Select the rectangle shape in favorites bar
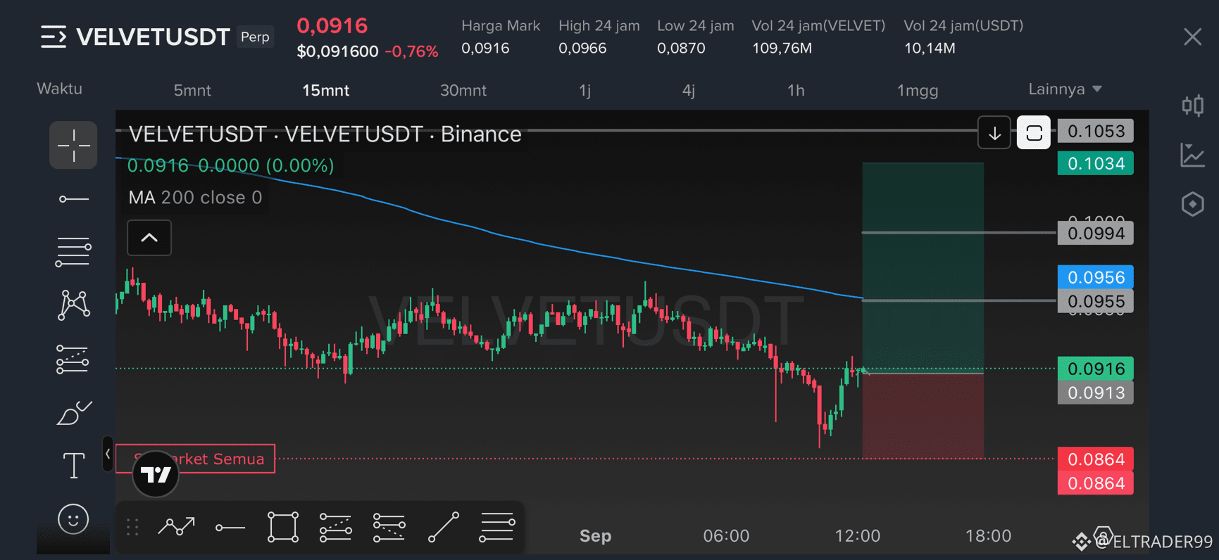The width and height of the screenshot is (1219, 560). pos(283,527)
